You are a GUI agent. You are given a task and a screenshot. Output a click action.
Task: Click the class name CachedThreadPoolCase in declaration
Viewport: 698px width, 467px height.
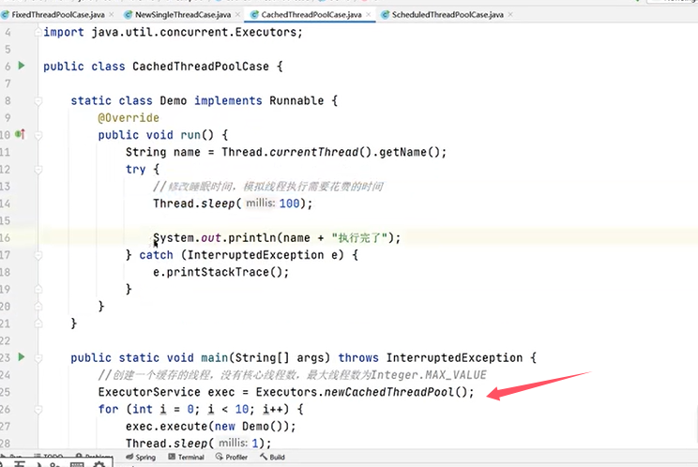[x=201, y=67]
